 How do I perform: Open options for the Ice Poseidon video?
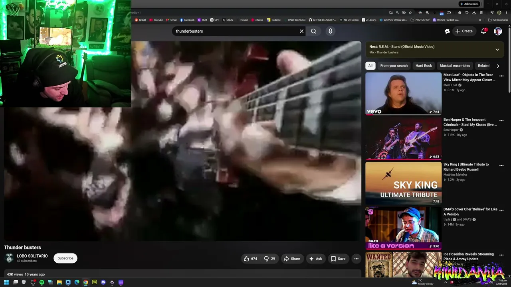pos(501,255)
